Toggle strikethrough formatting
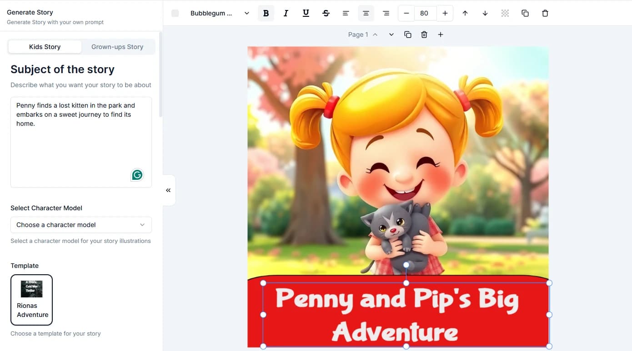Screen dimensions: 632x351 326,13
